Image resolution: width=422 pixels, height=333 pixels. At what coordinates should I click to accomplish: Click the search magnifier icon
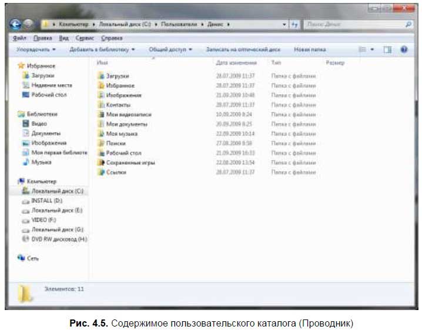pos(408,25)
